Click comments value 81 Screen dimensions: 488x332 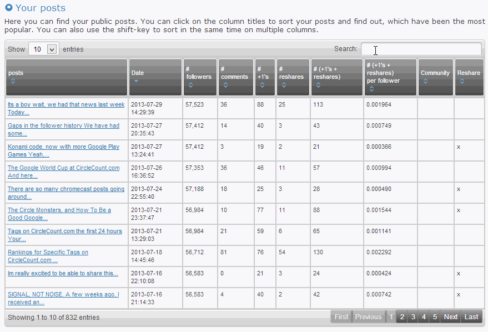[224, 253]
